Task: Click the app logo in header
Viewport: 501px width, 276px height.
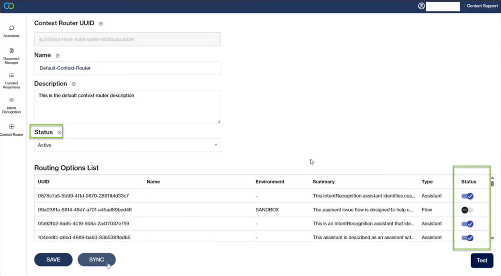Action: pyautogui.click(x=9, y=6)
